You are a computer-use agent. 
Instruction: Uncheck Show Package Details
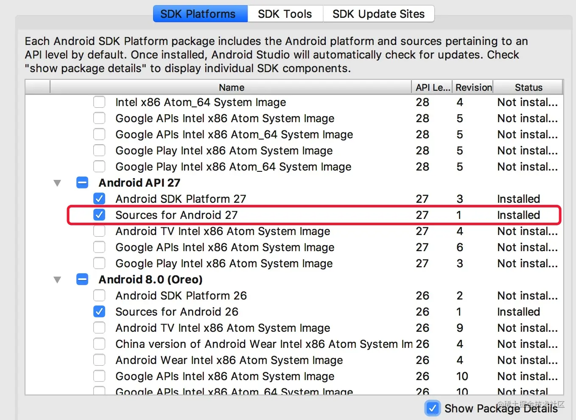(x=432, y=408)
